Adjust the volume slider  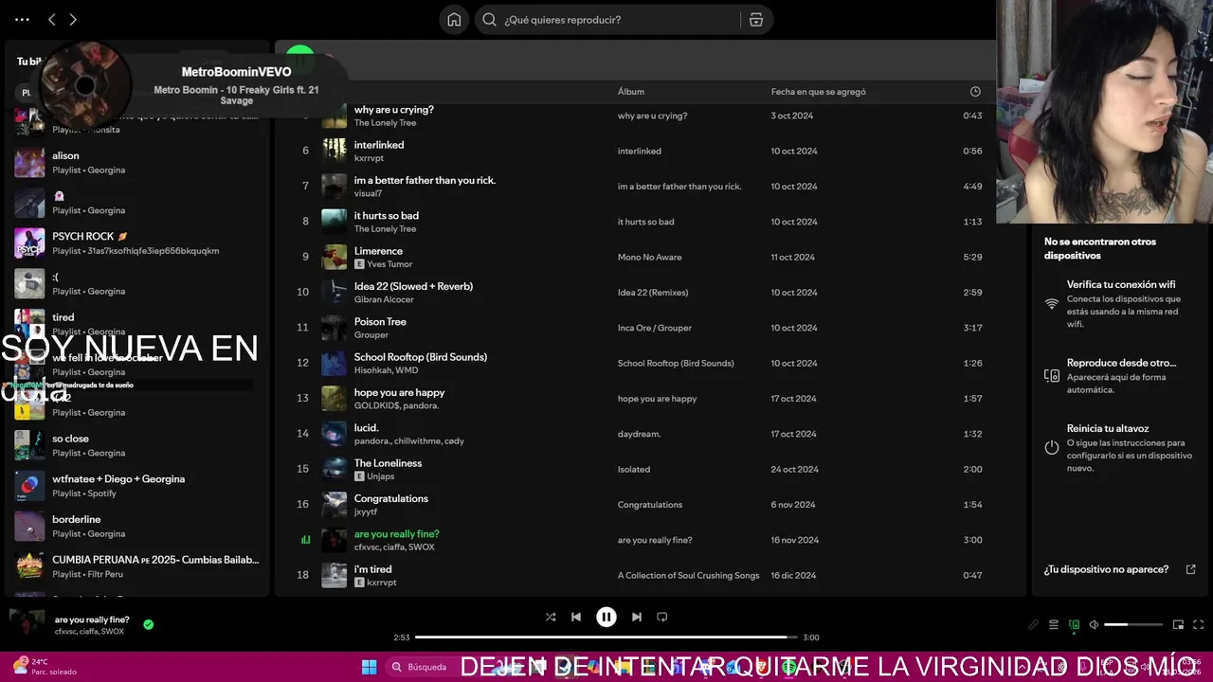1133,624
